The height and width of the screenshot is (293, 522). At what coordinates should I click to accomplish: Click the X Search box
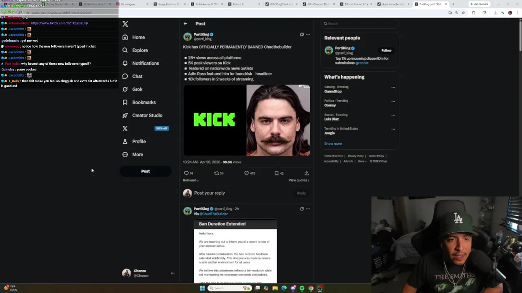pos(360,24)
